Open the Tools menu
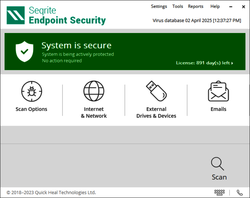This screenshot has height=198, width=250. (x=178, y=7)
